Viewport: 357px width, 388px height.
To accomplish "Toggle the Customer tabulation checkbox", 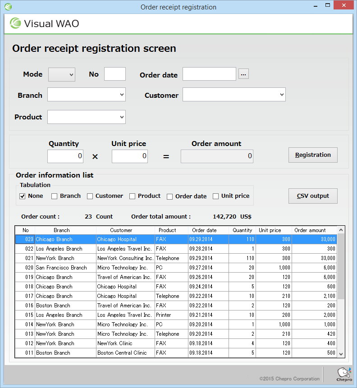I will tap(90, 196).
